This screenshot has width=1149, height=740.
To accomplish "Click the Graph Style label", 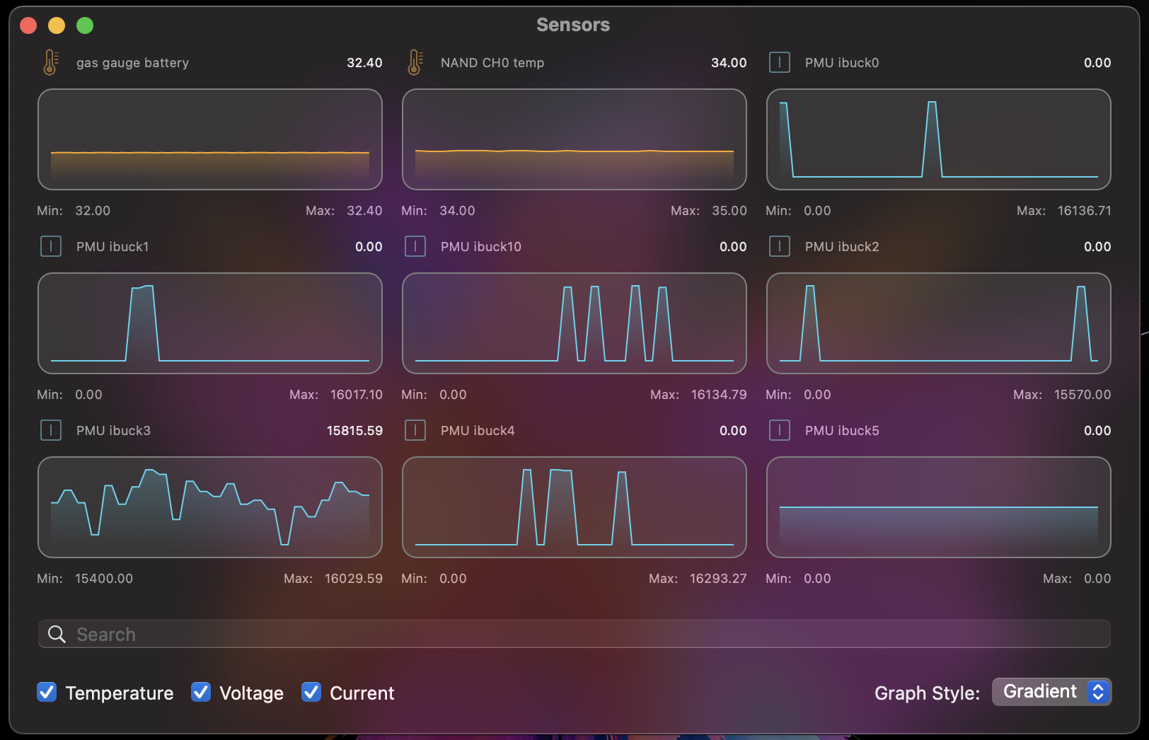I will tap(927, 693).
